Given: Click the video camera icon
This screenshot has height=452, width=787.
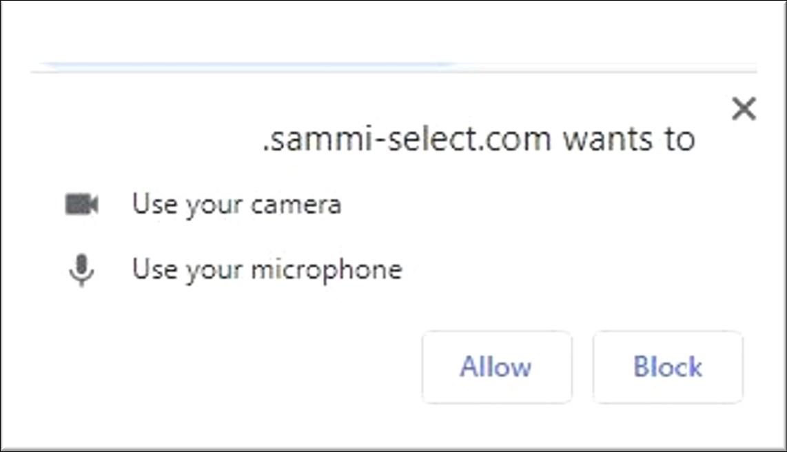Looking at the screenshot, I should [81, 205].
